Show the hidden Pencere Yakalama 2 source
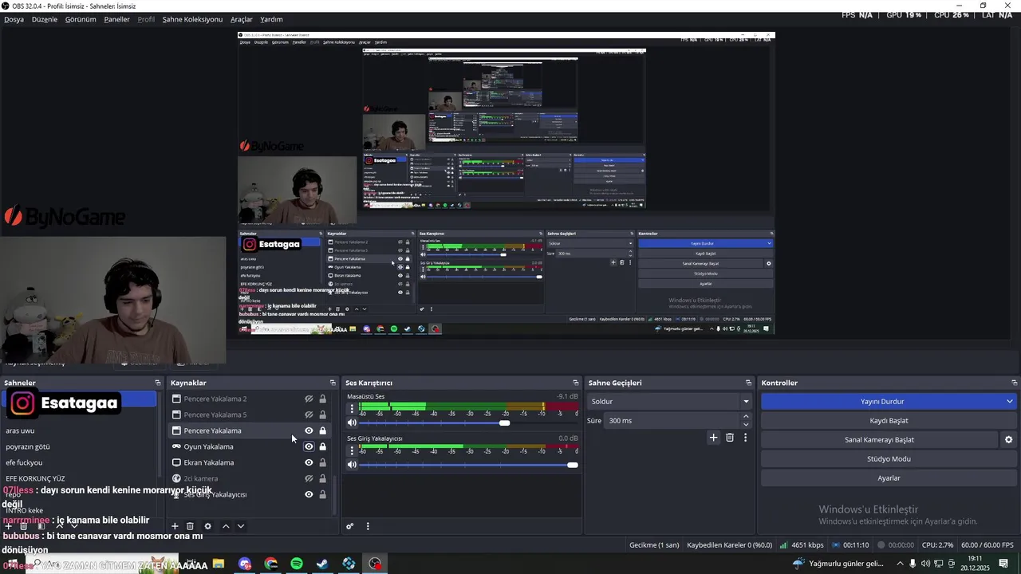Screen dimensions: 1021x574 [x=309, y=399]
